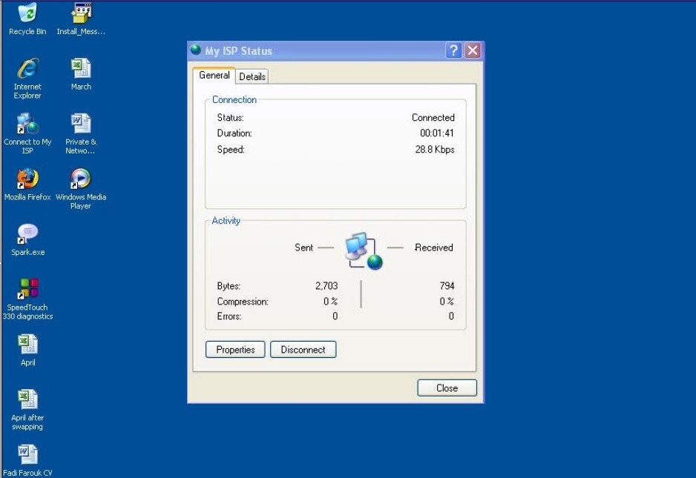Screen dimensions: 696x478
Task: Open the Recycle Bin
Action: pos(27,12)
